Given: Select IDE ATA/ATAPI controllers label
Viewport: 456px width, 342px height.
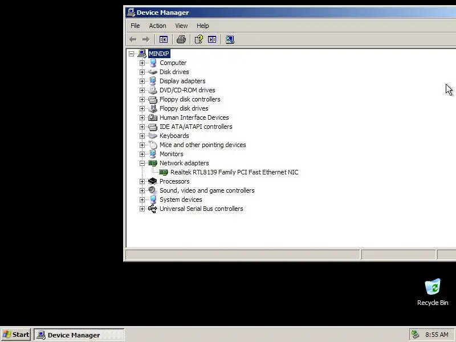Looking at the screenshot, I should pos(196,127).
